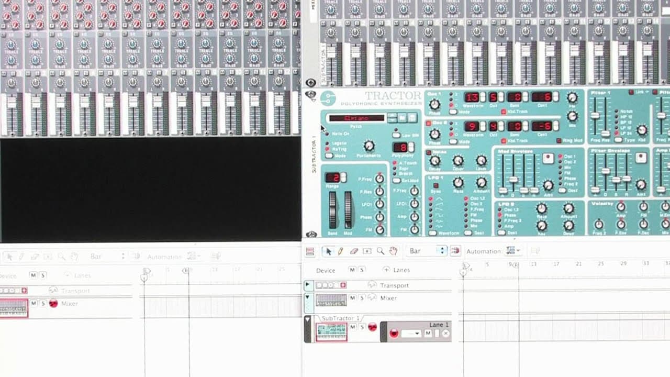Select the Hand scroll tool
This screenshot has width=670, height=377.
[x=393, y=251]
